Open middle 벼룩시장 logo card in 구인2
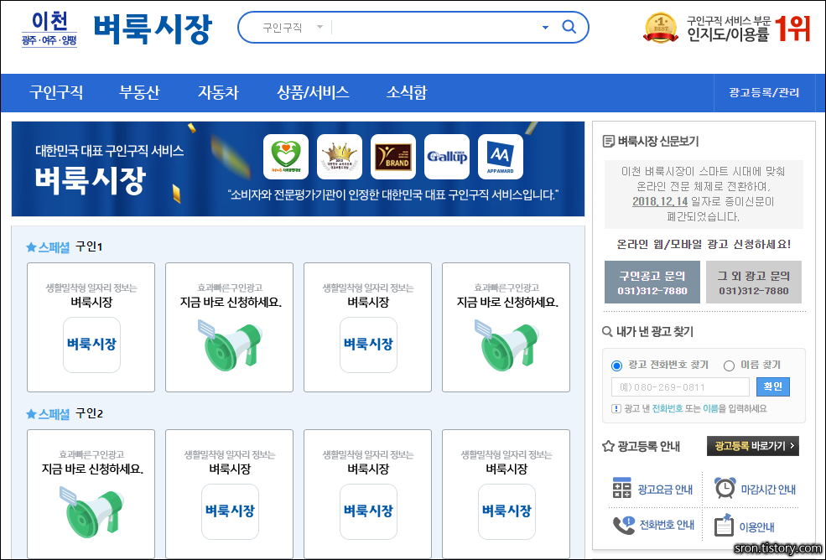The image size is (826, 560). click(367, 494)
